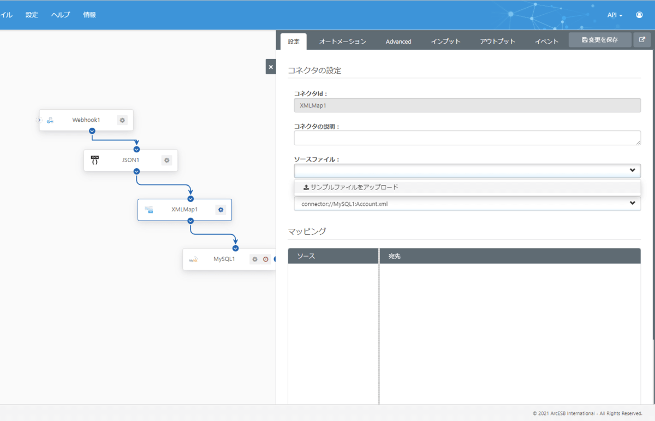Click the ソース column header

point(333,256)
